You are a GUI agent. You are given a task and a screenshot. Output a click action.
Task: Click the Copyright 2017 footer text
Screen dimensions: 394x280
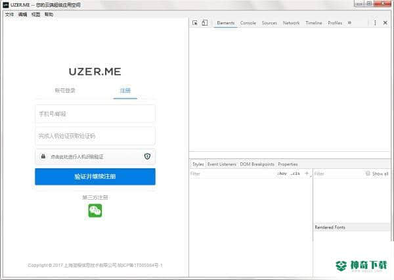95,265
